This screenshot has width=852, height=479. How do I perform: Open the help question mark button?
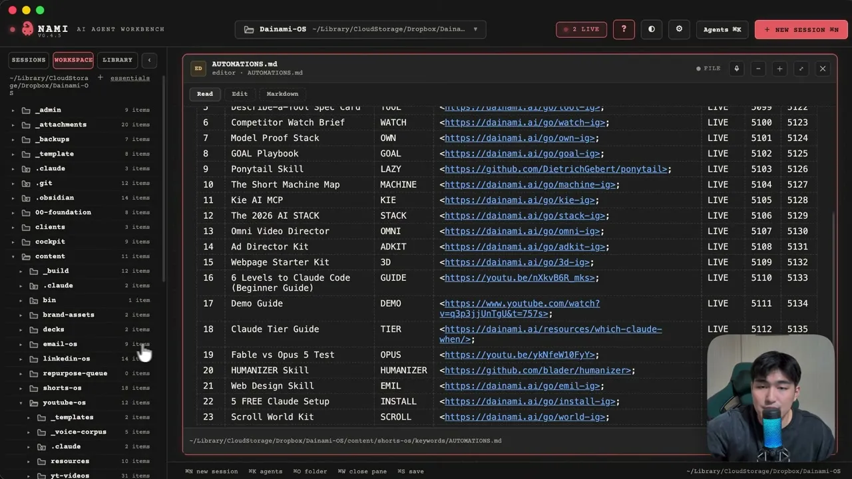tap(624, 29)
